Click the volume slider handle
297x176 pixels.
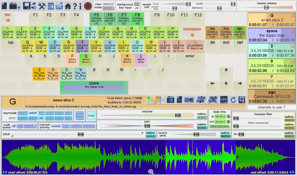point(178,115)
